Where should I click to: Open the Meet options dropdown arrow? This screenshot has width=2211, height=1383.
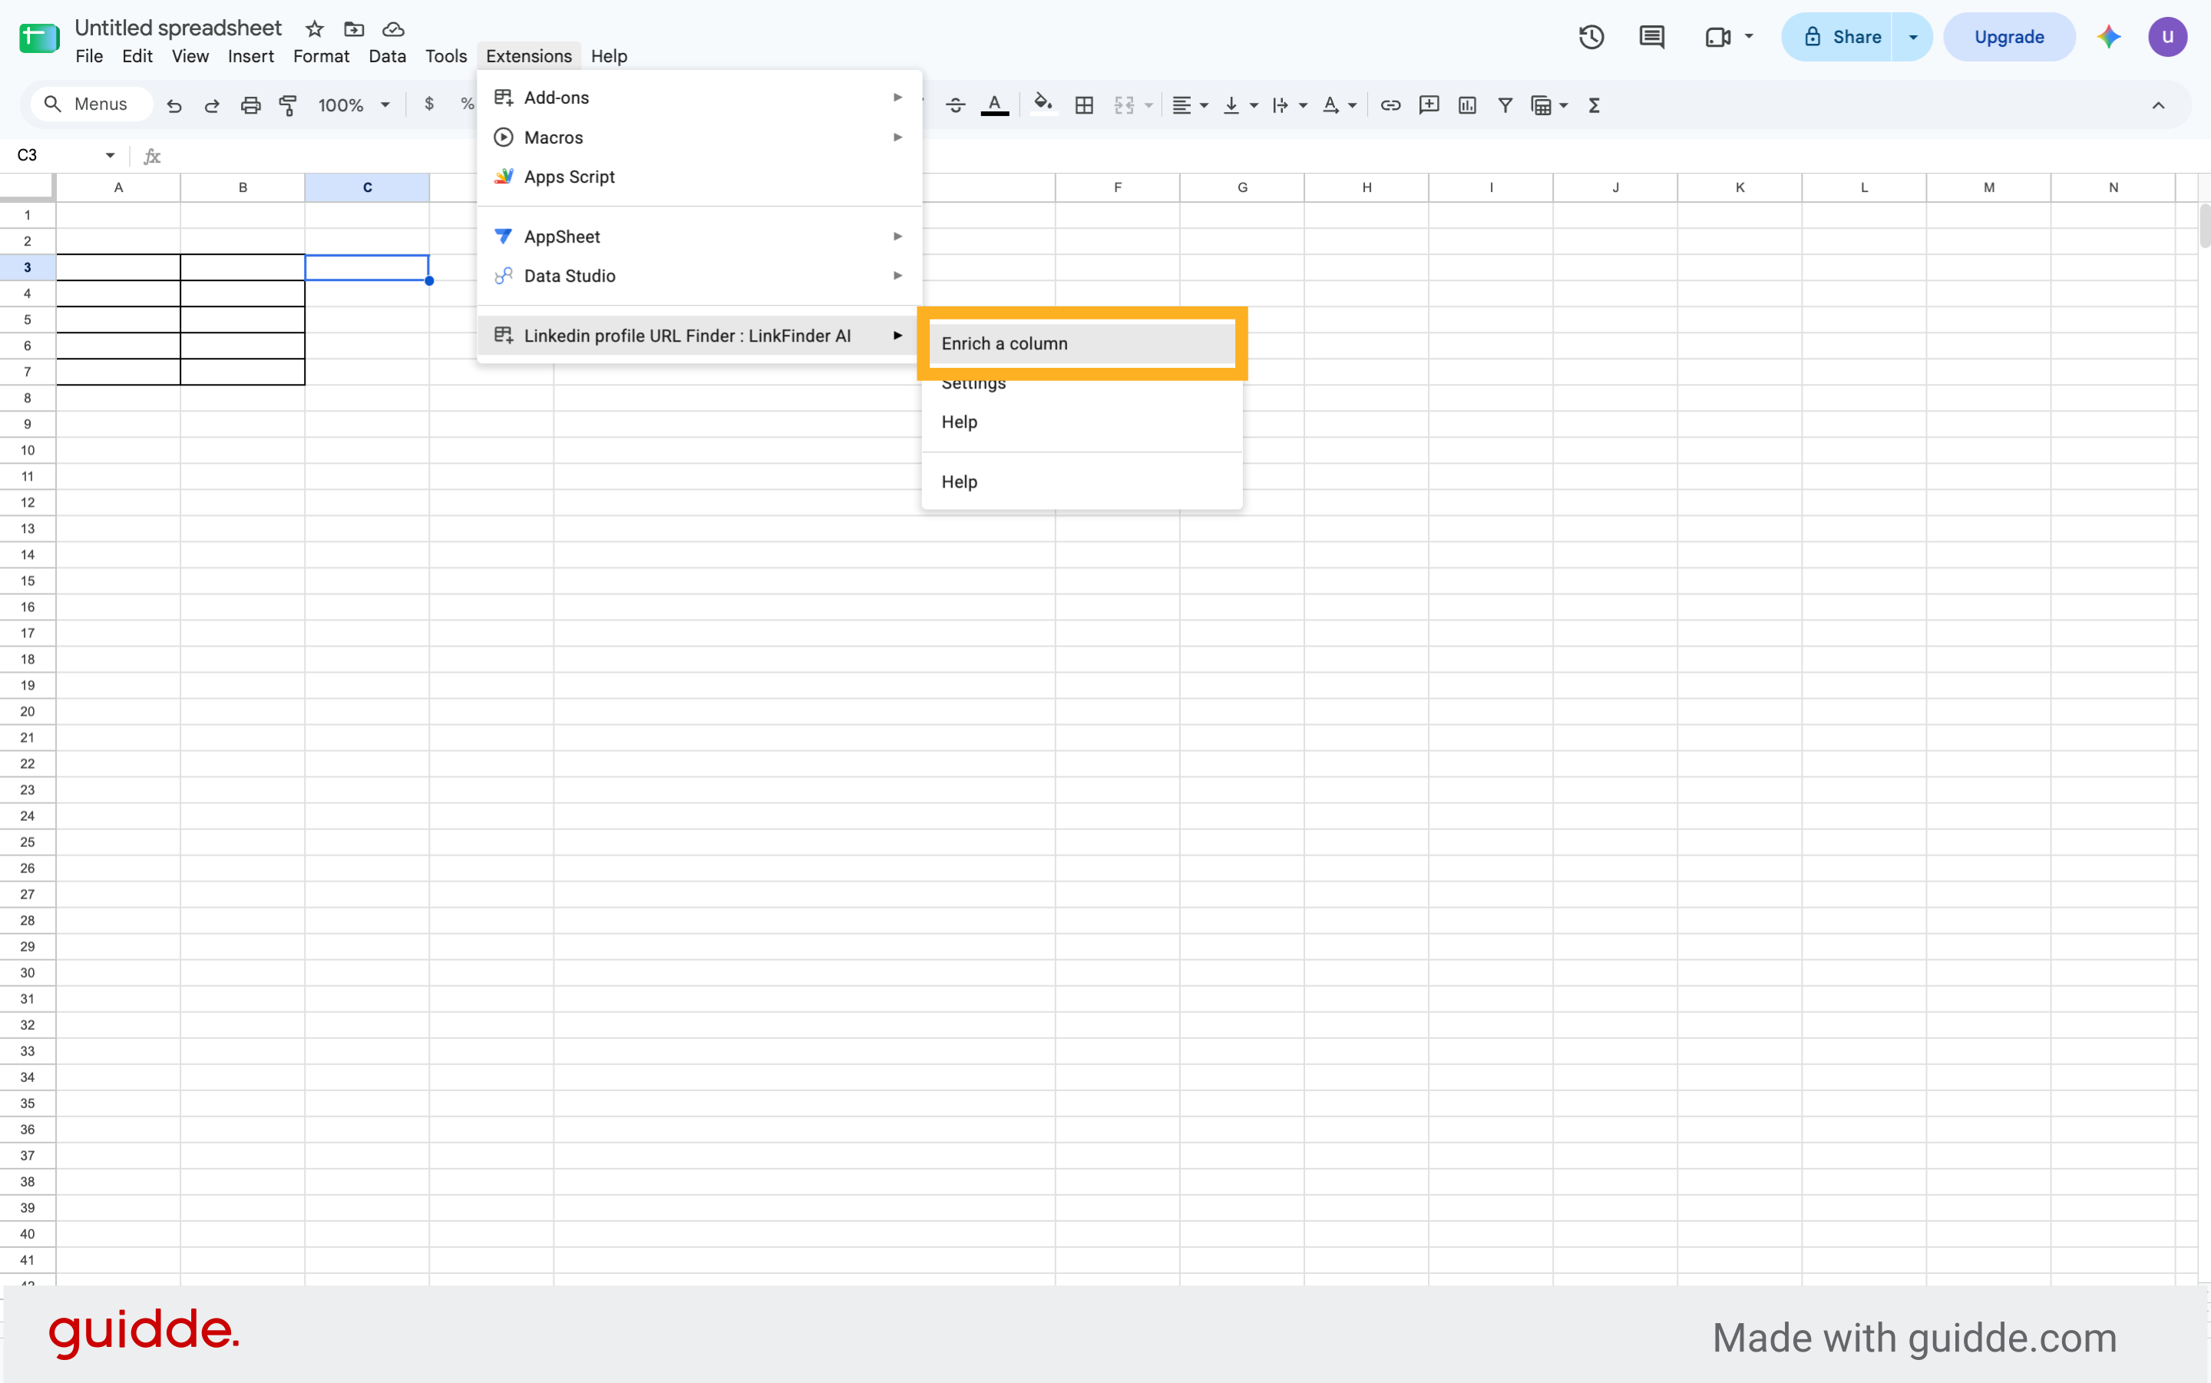[1748, 37]
